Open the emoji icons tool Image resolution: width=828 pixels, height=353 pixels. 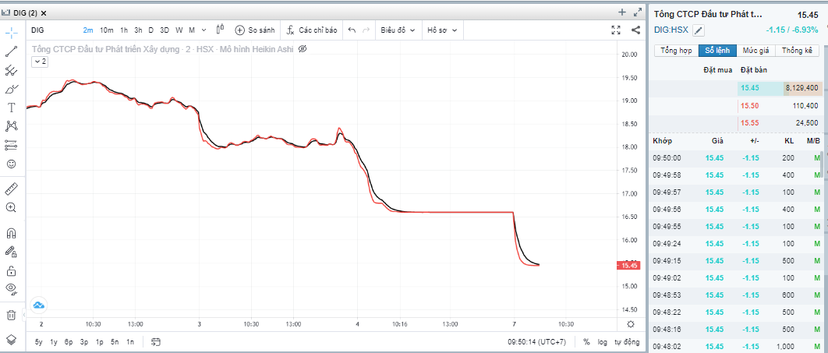(x=12, y=164)
